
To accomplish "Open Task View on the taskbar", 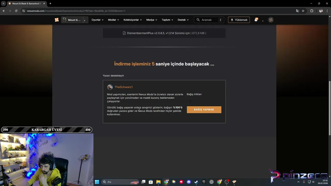I will tap(144, 182).
